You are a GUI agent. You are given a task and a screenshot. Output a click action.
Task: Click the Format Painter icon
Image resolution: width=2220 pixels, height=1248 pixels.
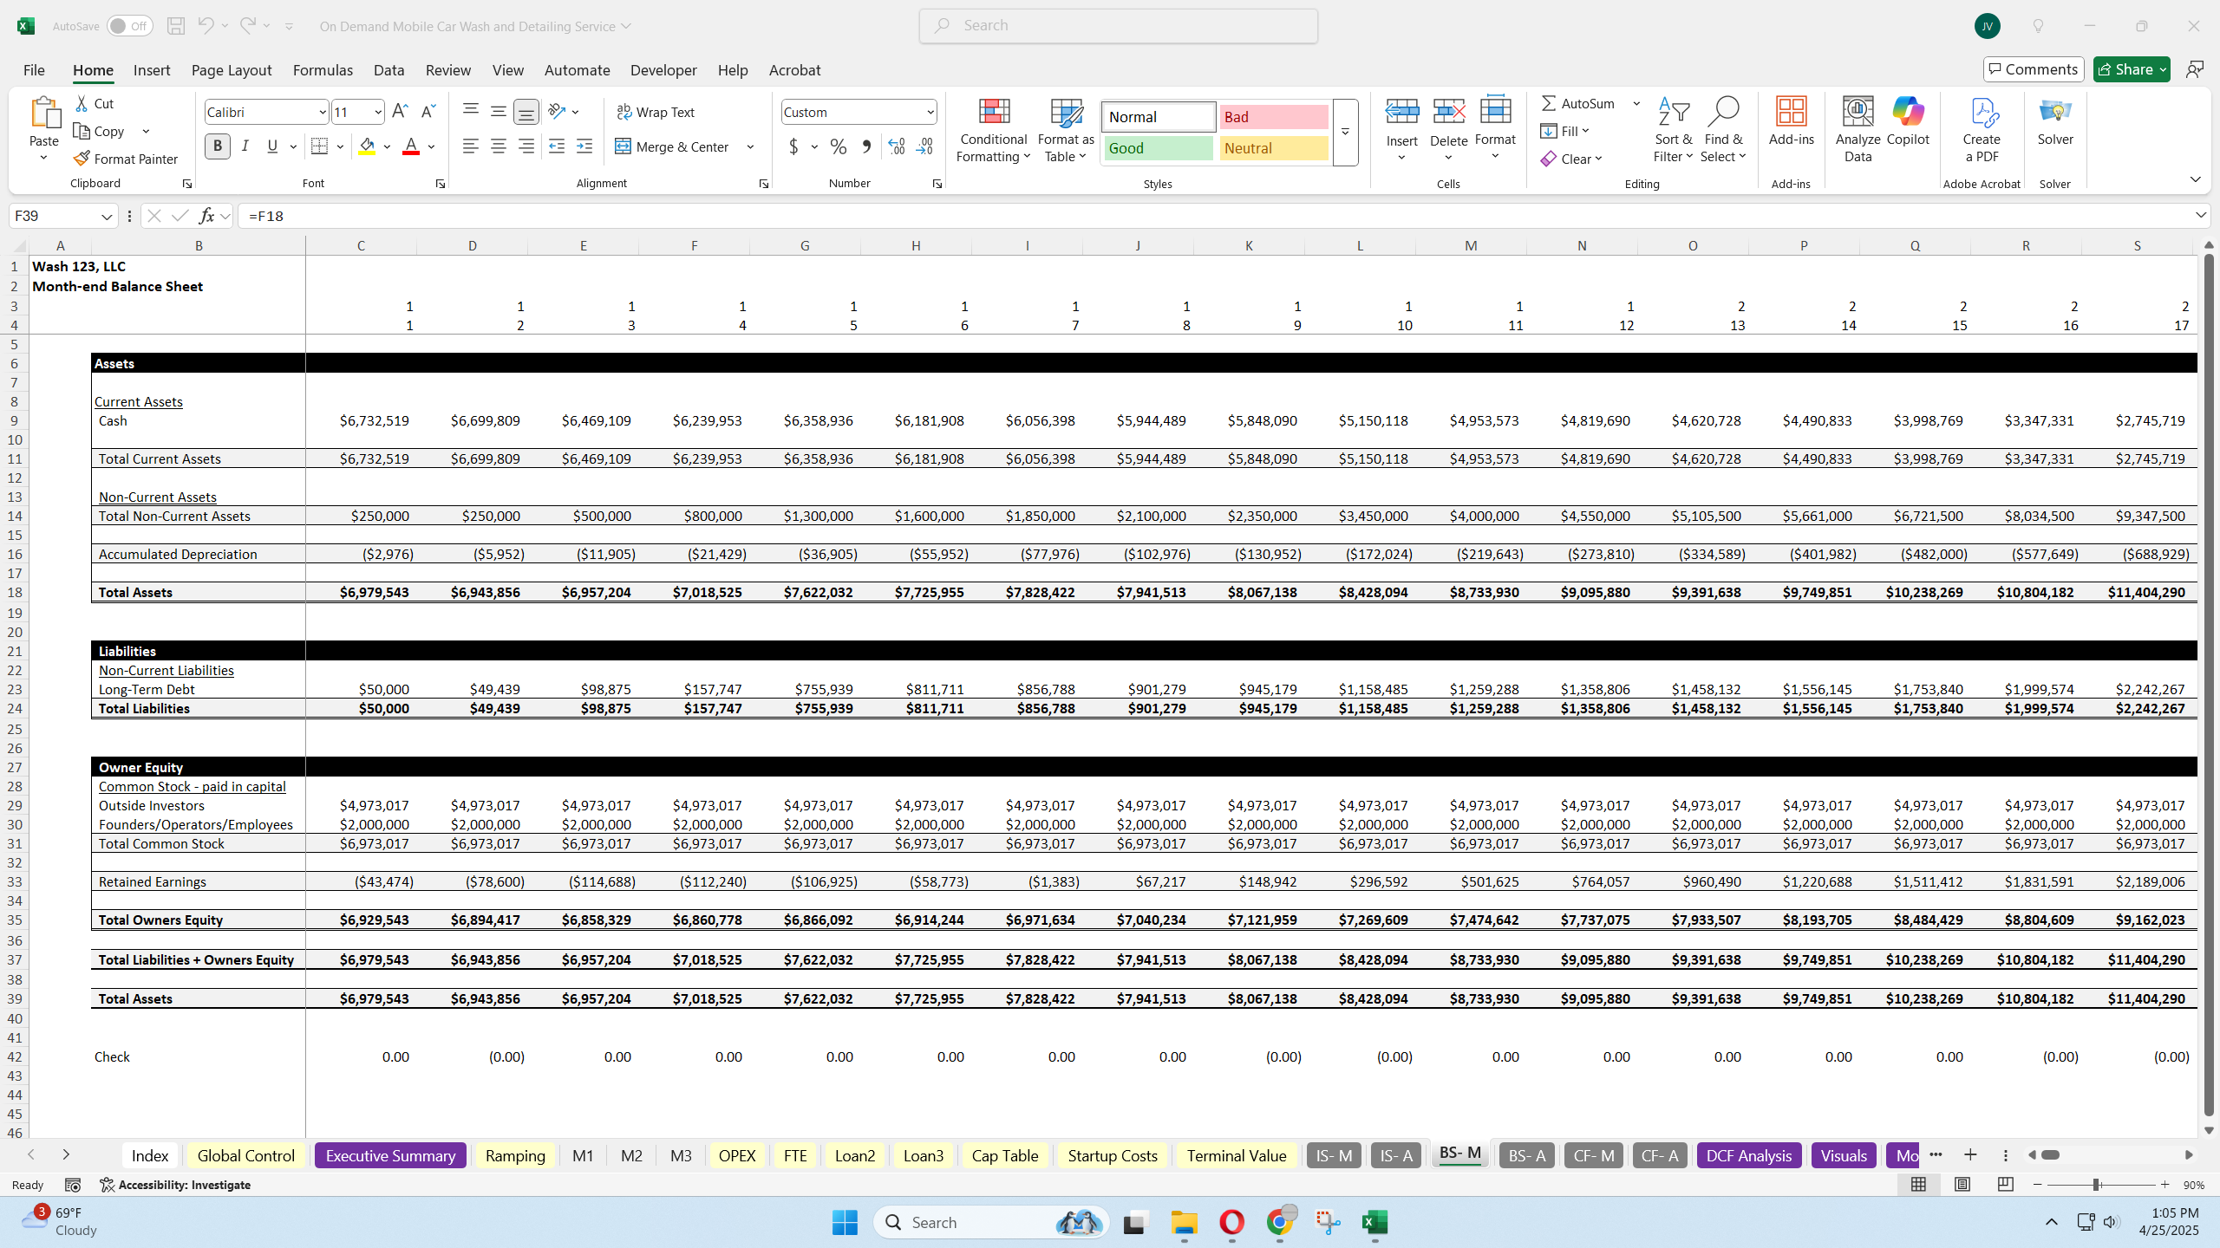pyautogui.click(x=82, y=159)
